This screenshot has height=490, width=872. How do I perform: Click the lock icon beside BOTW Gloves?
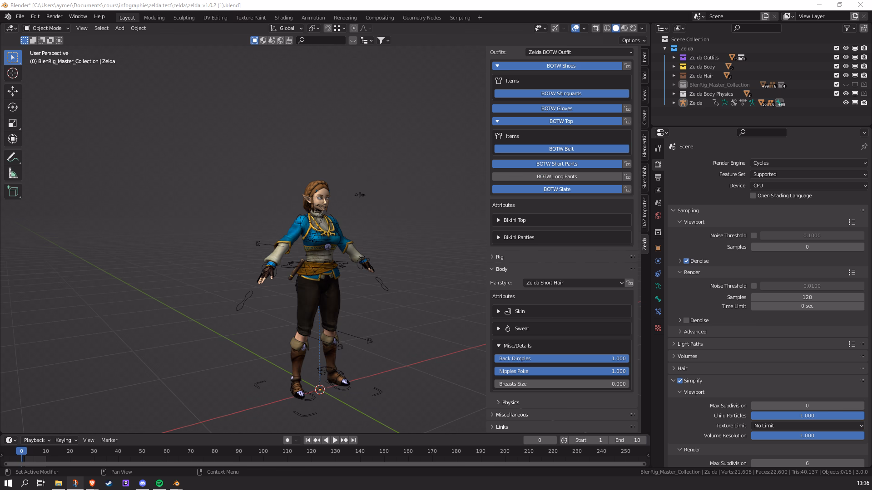point(627,108)
